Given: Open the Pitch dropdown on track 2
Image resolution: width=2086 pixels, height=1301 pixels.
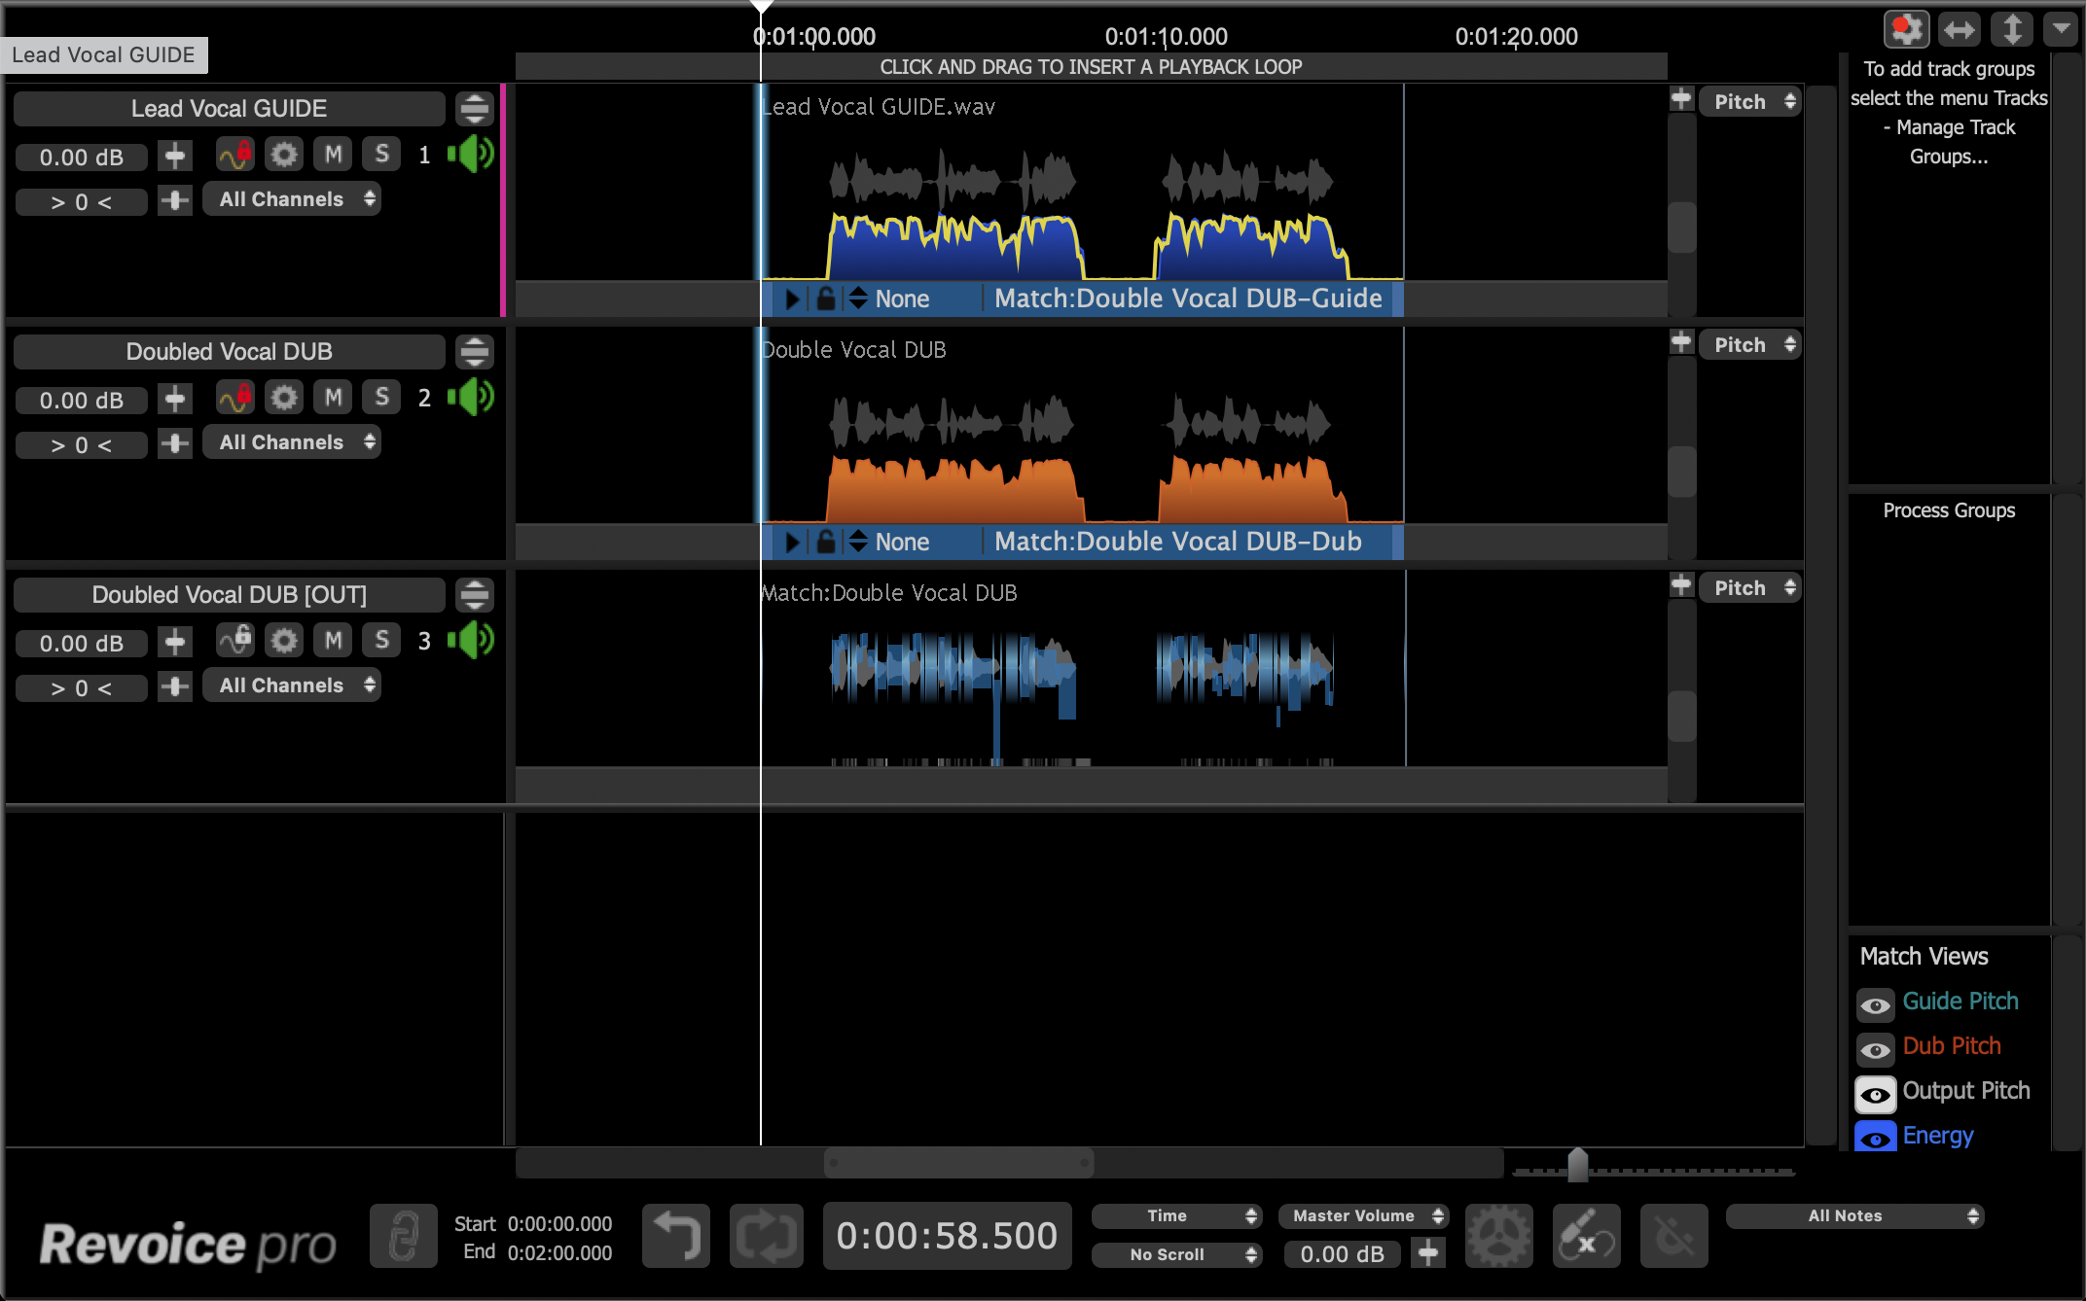Looking at the screenshot, I should 1749,345.
